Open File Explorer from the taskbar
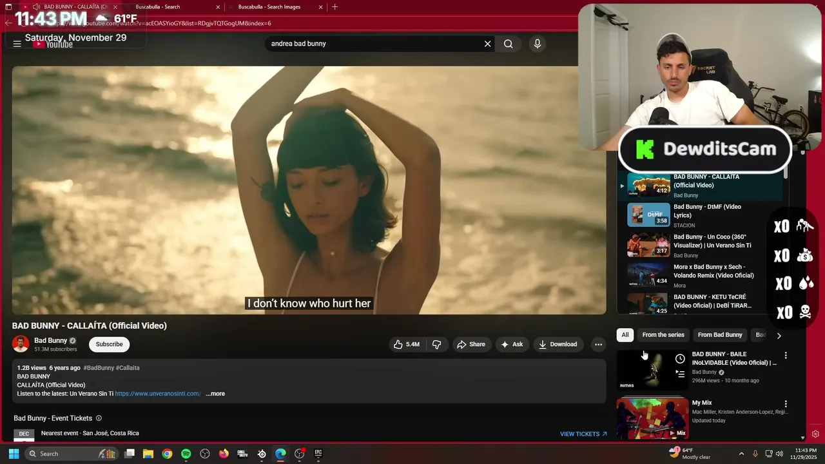 (148, 454)
